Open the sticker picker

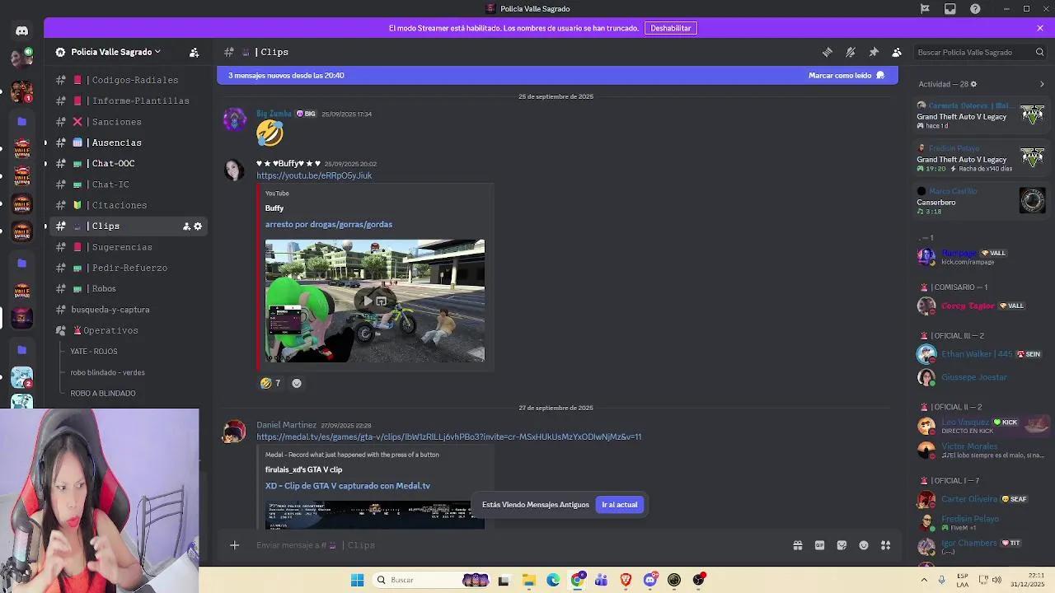pos(842,545)
